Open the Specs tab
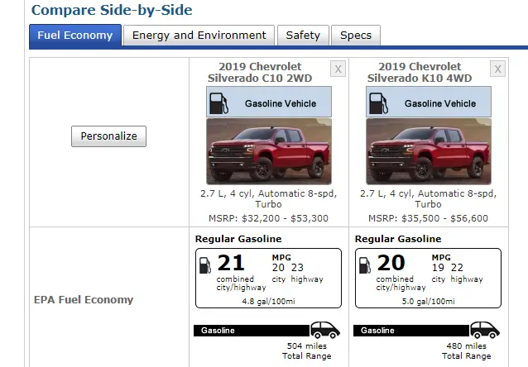The width and height of the screenshot is (528, 367). click(x=356, y=36)
